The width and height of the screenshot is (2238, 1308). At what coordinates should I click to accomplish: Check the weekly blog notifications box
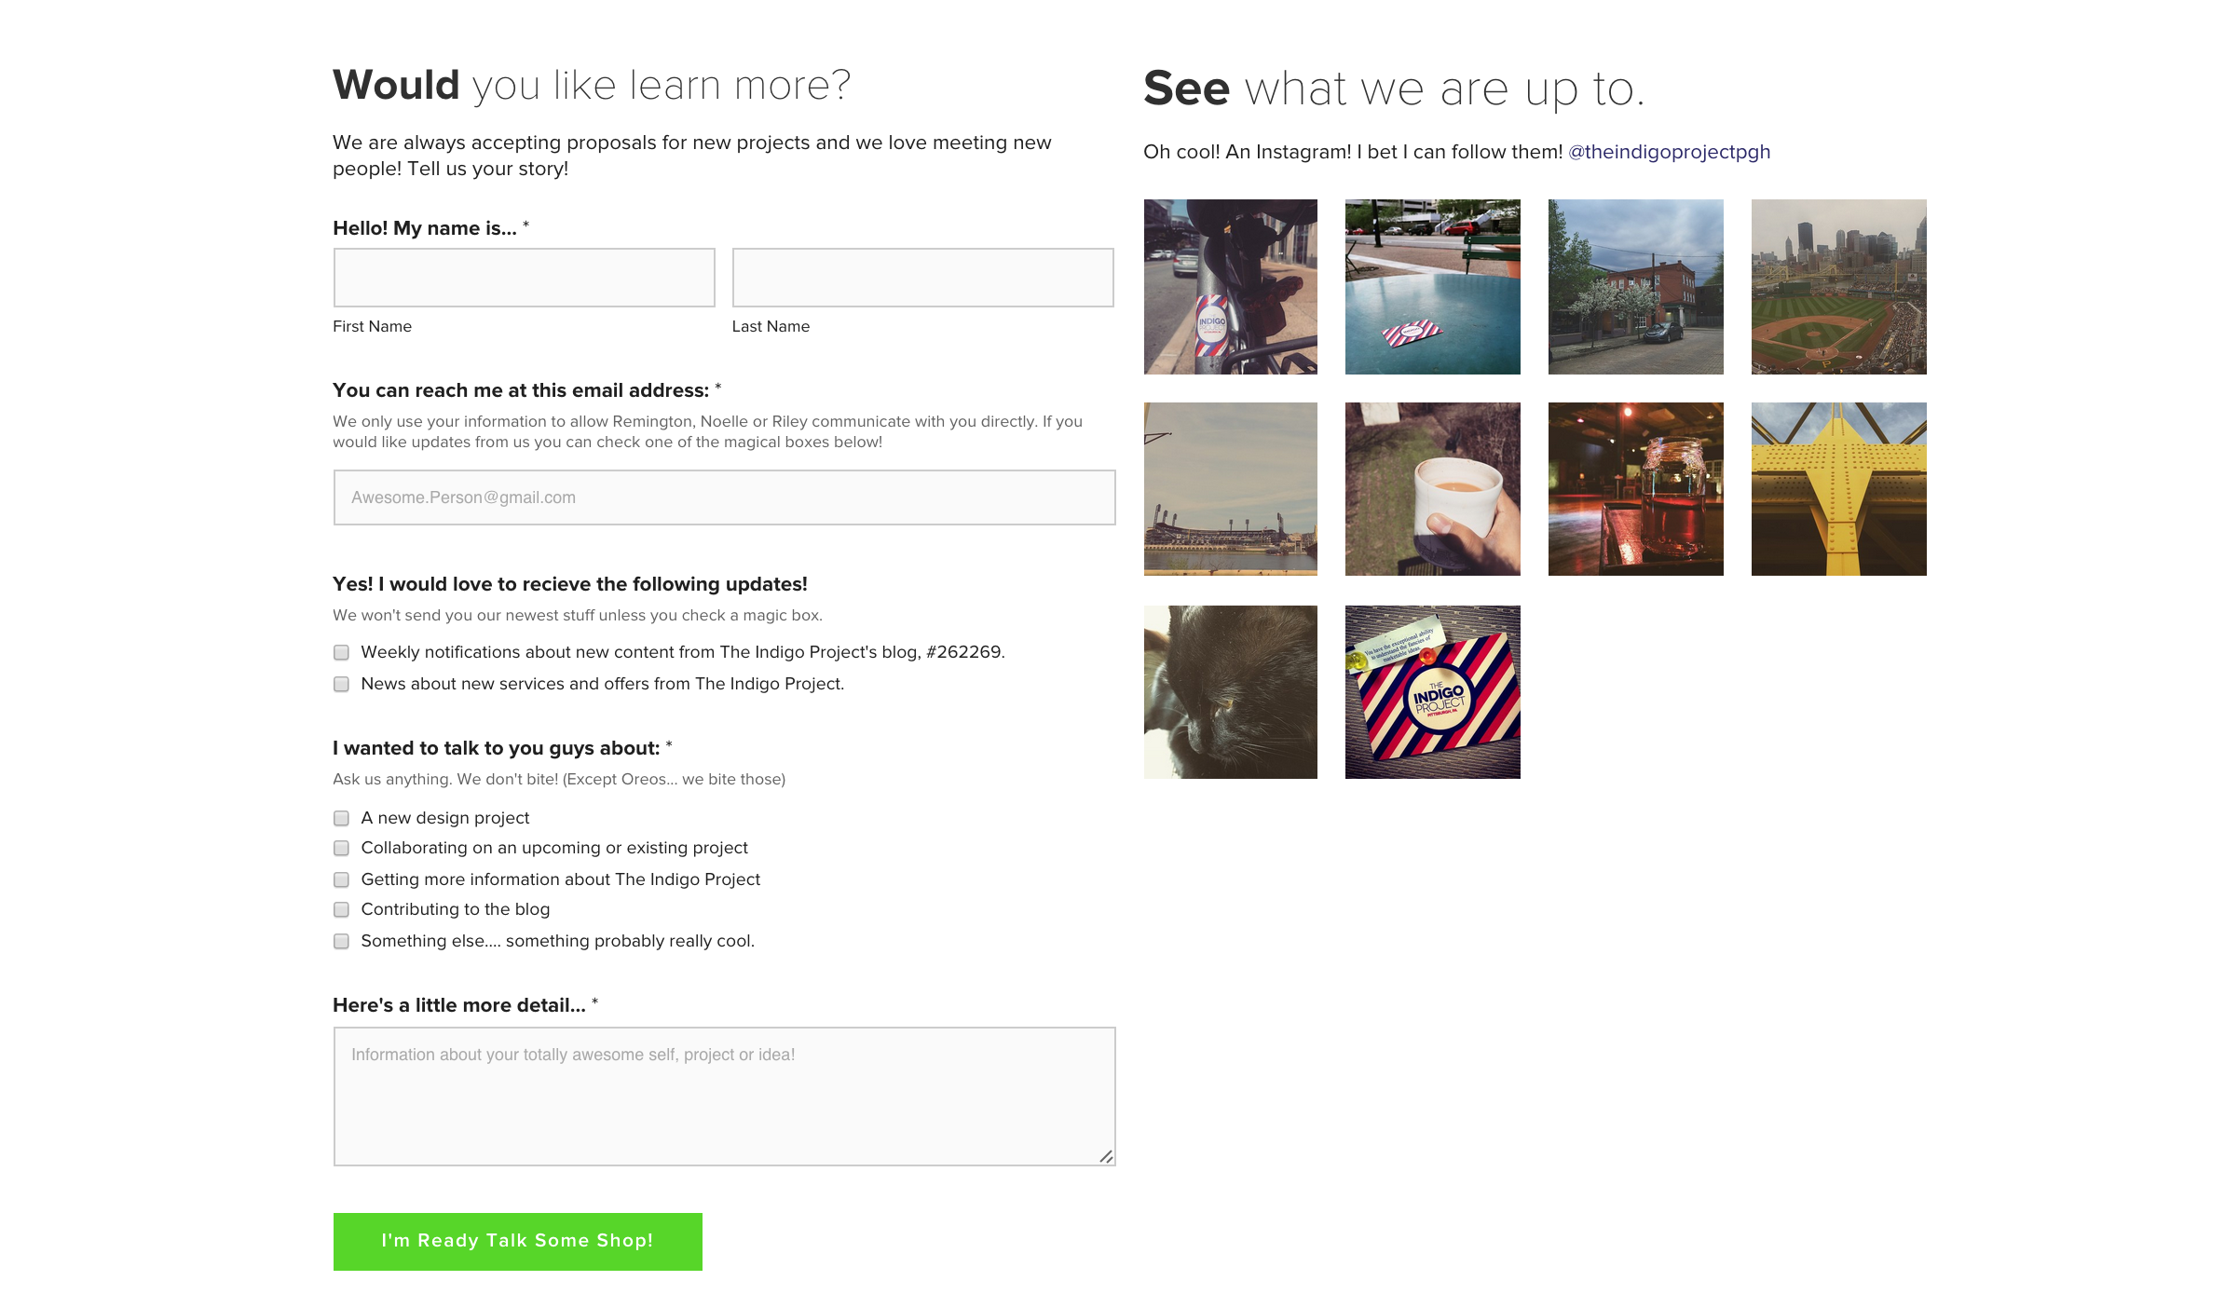[x=340, y=653]
